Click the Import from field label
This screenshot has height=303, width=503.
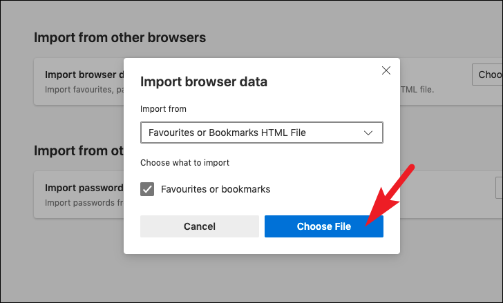(163, 109)
